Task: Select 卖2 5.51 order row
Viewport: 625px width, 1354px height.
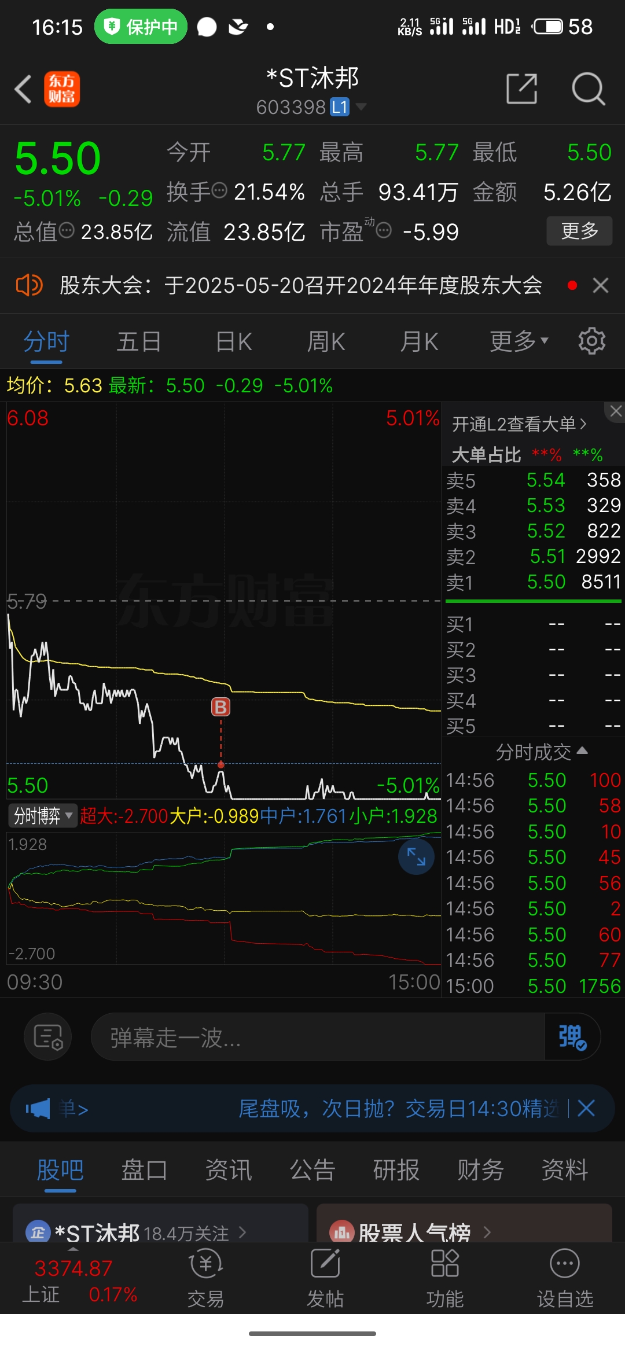Action: coord(533,556)
